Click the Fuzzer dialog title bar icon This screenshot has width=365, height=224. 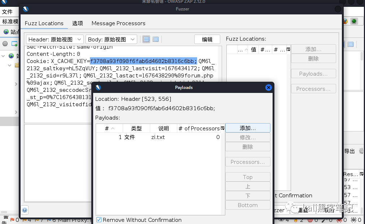(x=26, y=9)
